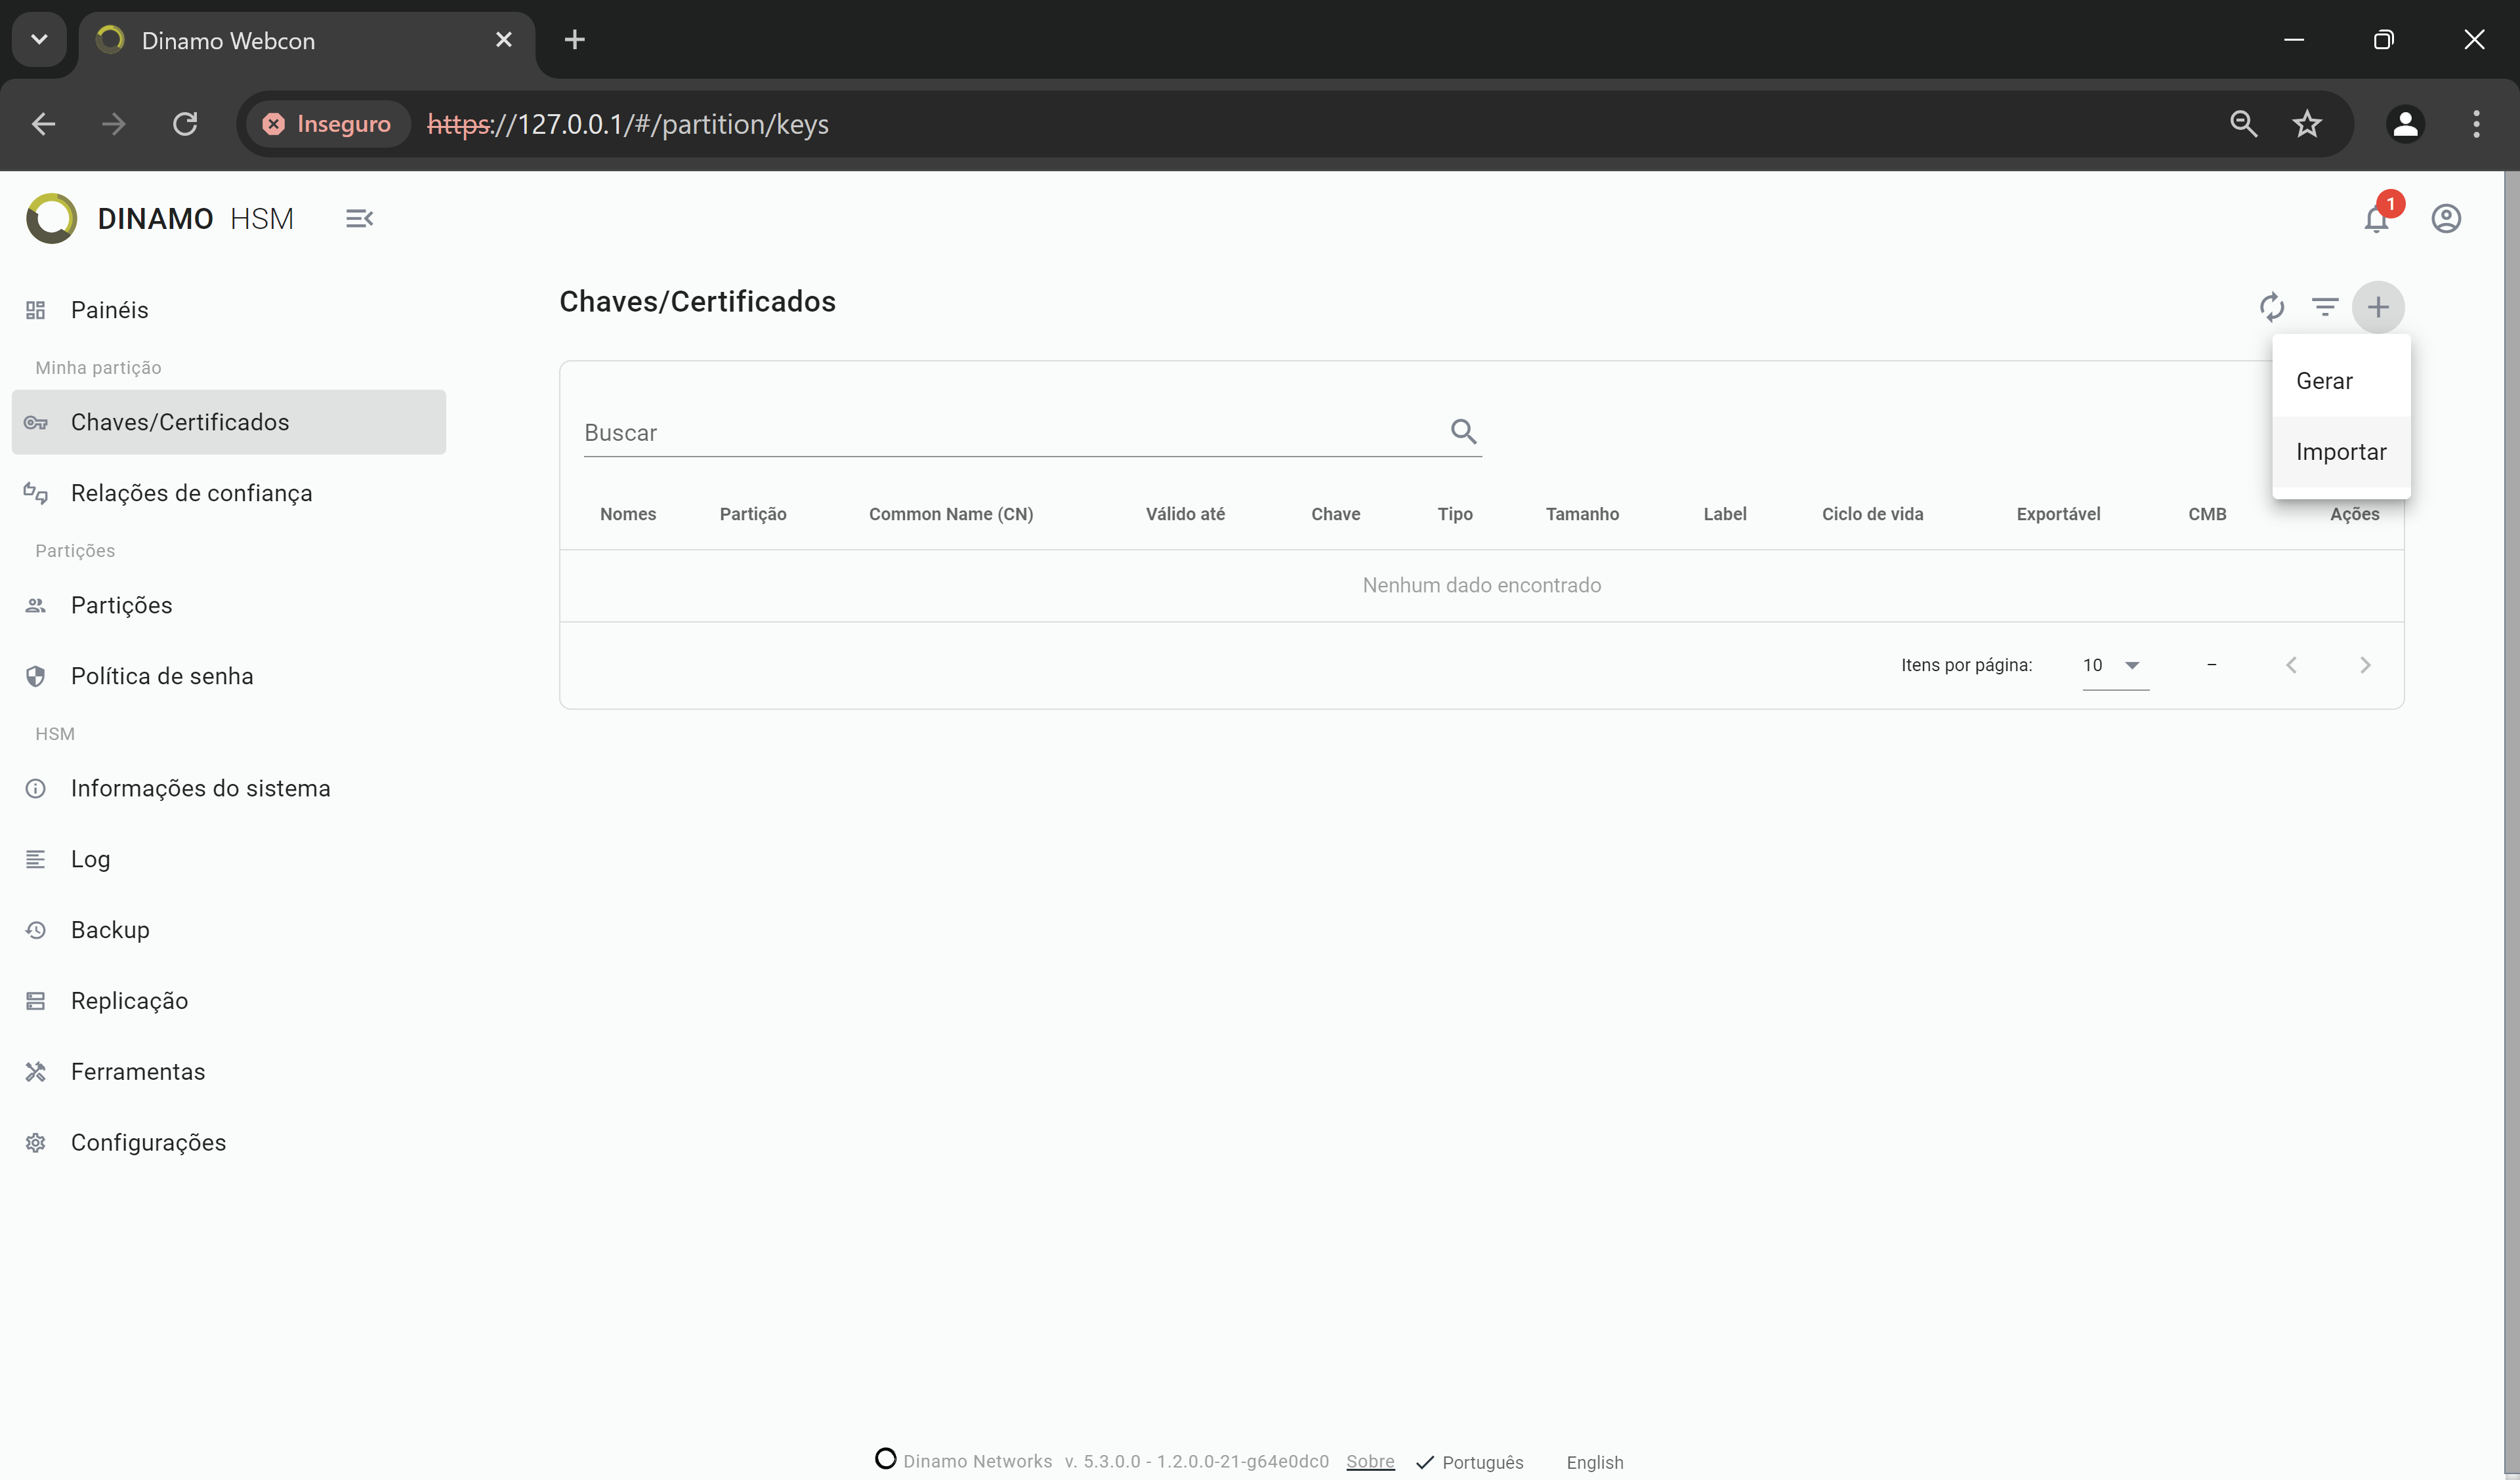The image size is (2520, 1480).
Task: Click browser reload button
Action: coord(185,124)
